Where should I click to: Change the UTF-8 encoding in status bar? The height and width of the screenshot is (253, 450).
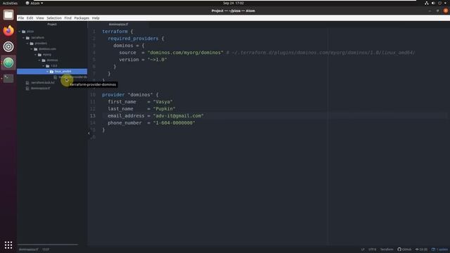[x=372, y=249]
